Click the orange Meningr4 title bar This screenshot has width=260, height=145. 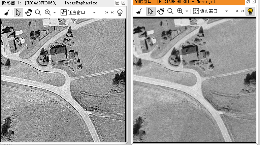pyautogui.click(x=189, y=2)
